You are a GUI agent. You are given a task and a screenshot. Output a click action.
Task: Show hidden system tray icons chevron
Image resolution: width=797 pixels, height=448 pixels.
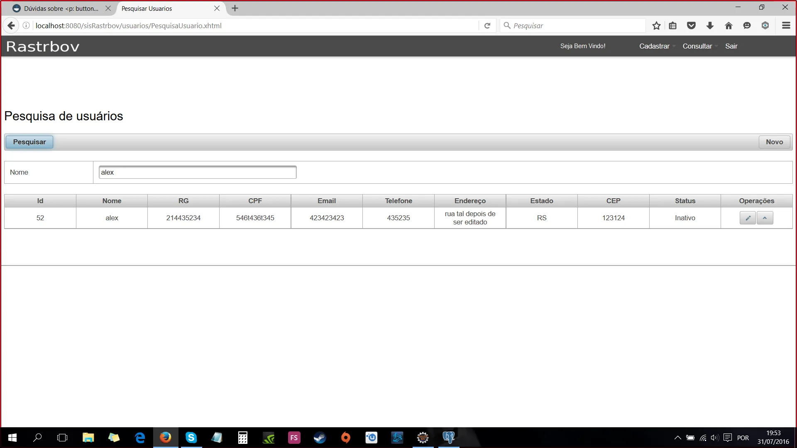(677, 438)
